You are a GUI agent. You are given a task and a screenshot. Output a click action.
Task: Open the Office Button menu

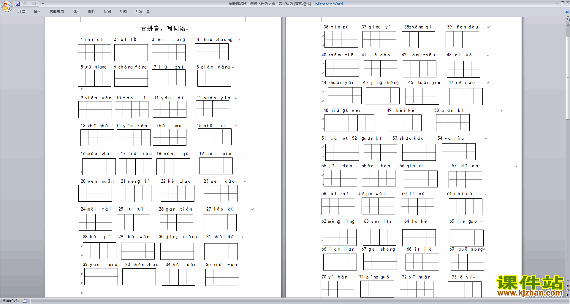click(7, 6)
